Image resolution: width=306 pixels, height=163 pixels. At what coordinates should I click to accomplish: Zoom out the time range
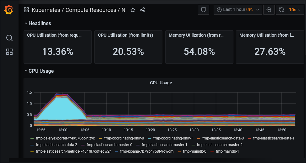point(269,10)
